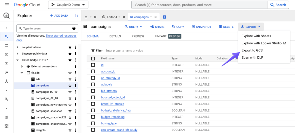Open the CouplerIO Demo project selector
295x133 pixels.
click(68, 5)
